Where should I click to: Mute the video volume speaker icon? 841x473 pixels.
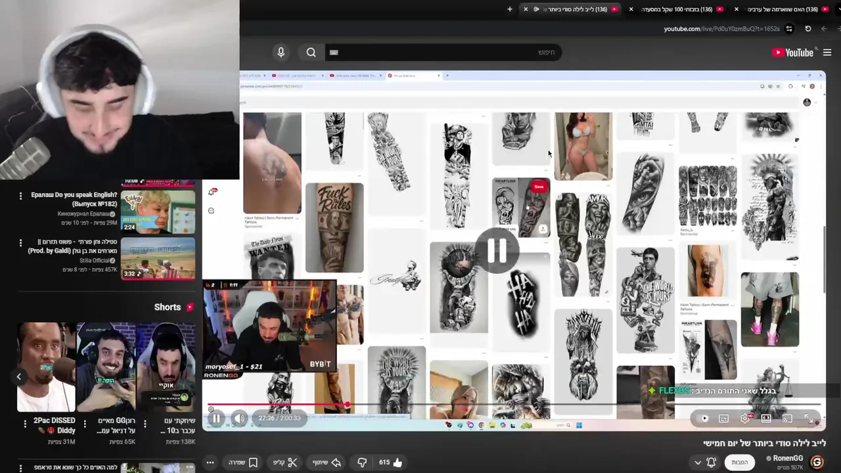pos(239,418)
